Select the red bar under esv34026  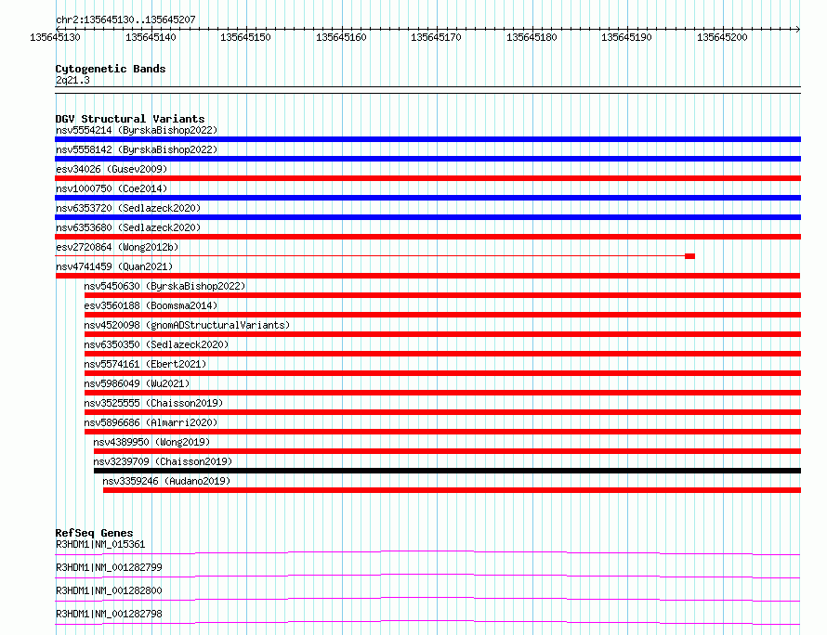coord(427,178)
